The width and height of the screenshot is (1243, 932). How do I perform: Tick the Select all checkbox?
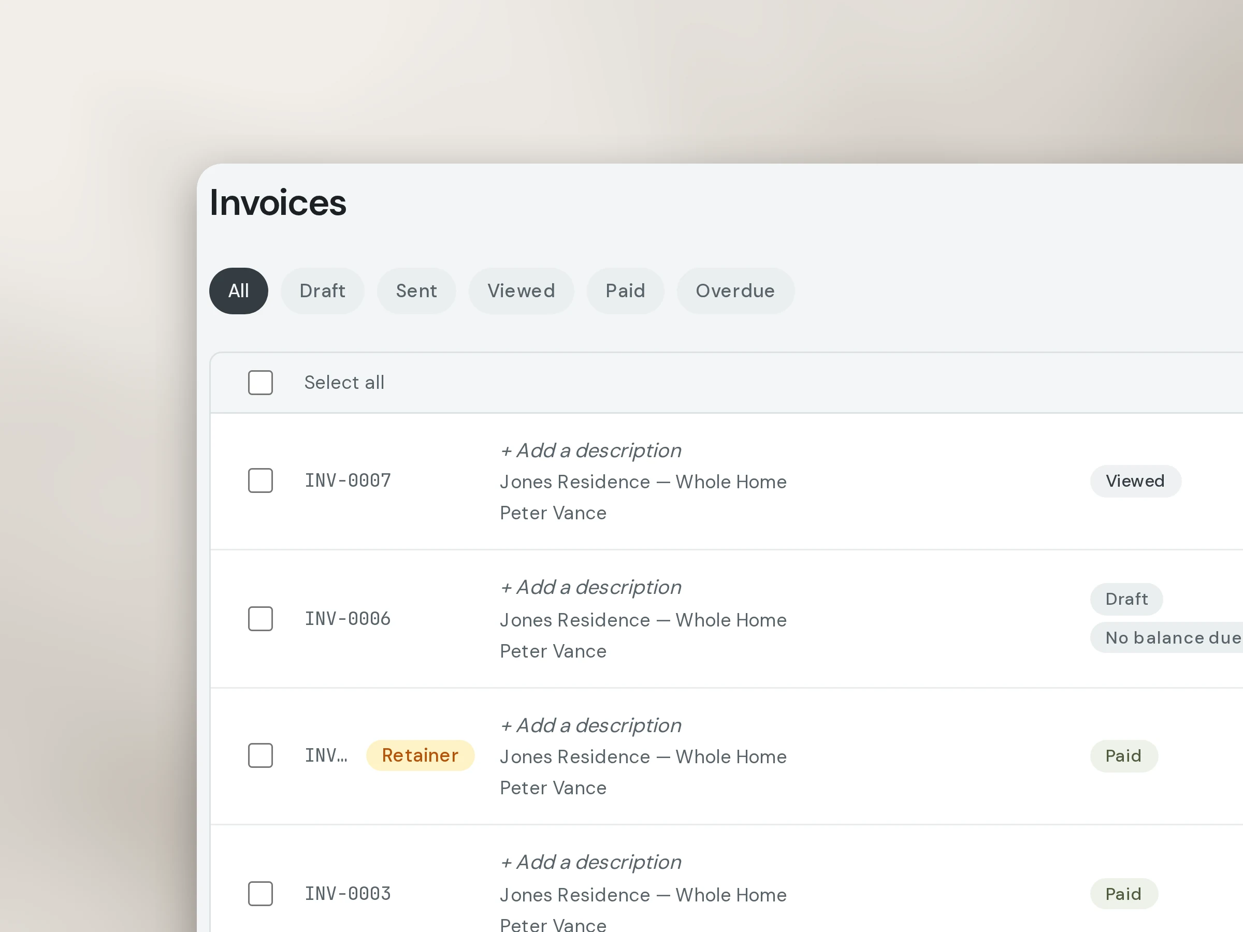coord(260,383)
